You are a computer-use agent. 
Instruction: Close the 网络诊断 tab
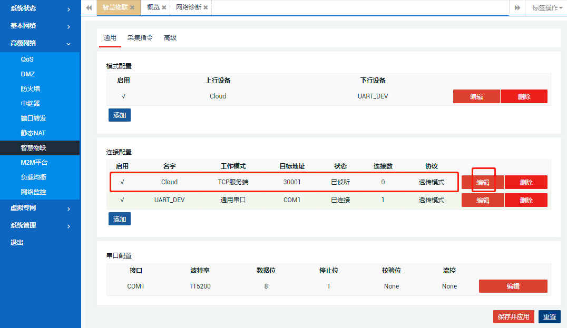coord(205,8)
